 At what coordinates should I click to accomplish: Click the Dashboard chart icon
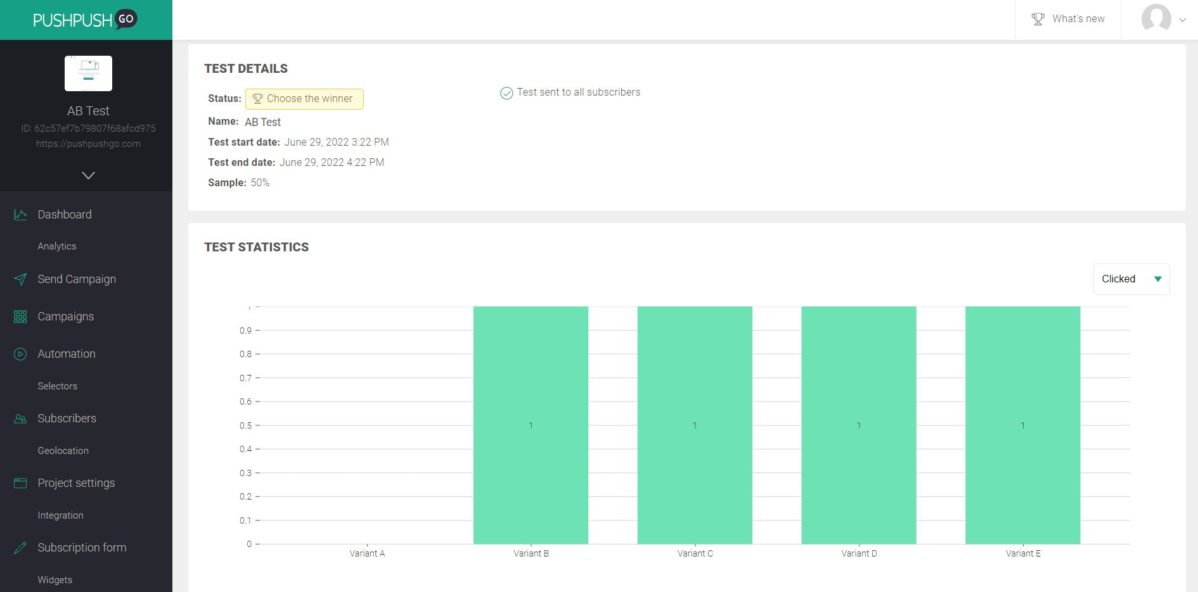(20, 215)
